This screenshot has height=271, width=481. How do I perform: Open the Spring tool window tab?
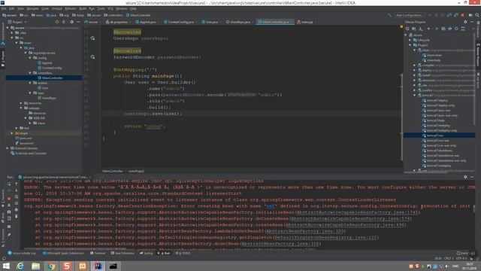coord(147,254)
